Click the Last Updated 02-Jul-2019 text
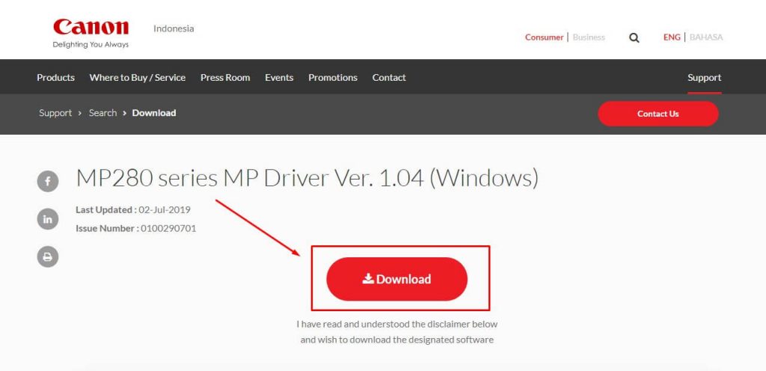The height and width of the screenshot is (371, 766). coord(133,210)
